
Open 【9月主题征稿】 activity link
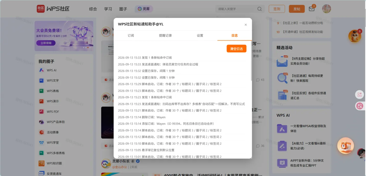308,61
